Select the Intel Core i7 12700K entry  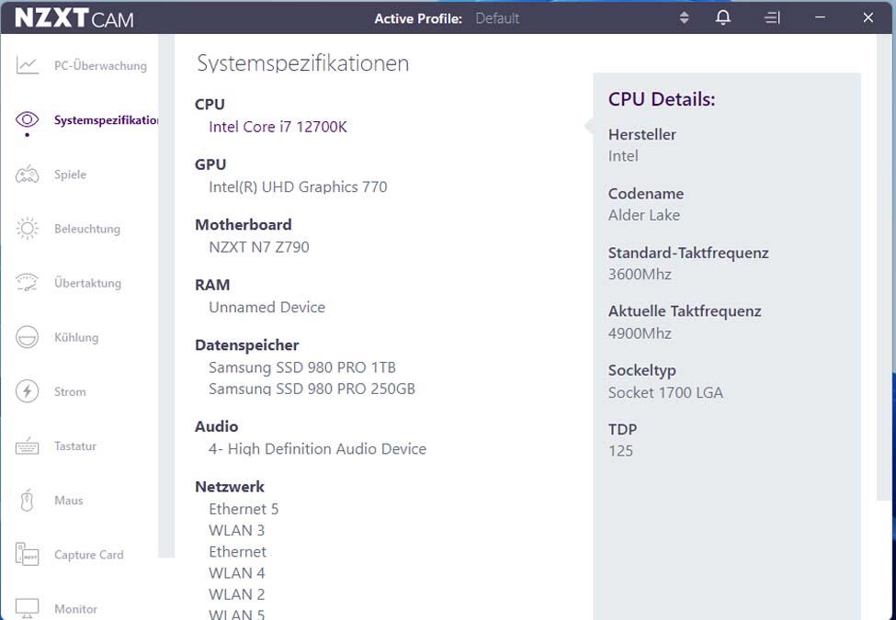[x=278, y=127]
